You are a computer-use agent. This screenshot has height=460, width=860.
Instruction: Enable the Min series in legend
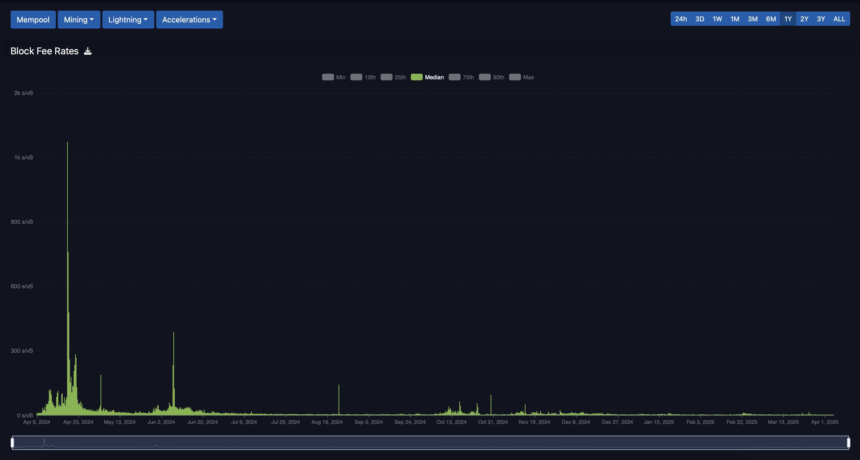pyautogui.click(x=334, y=77)
